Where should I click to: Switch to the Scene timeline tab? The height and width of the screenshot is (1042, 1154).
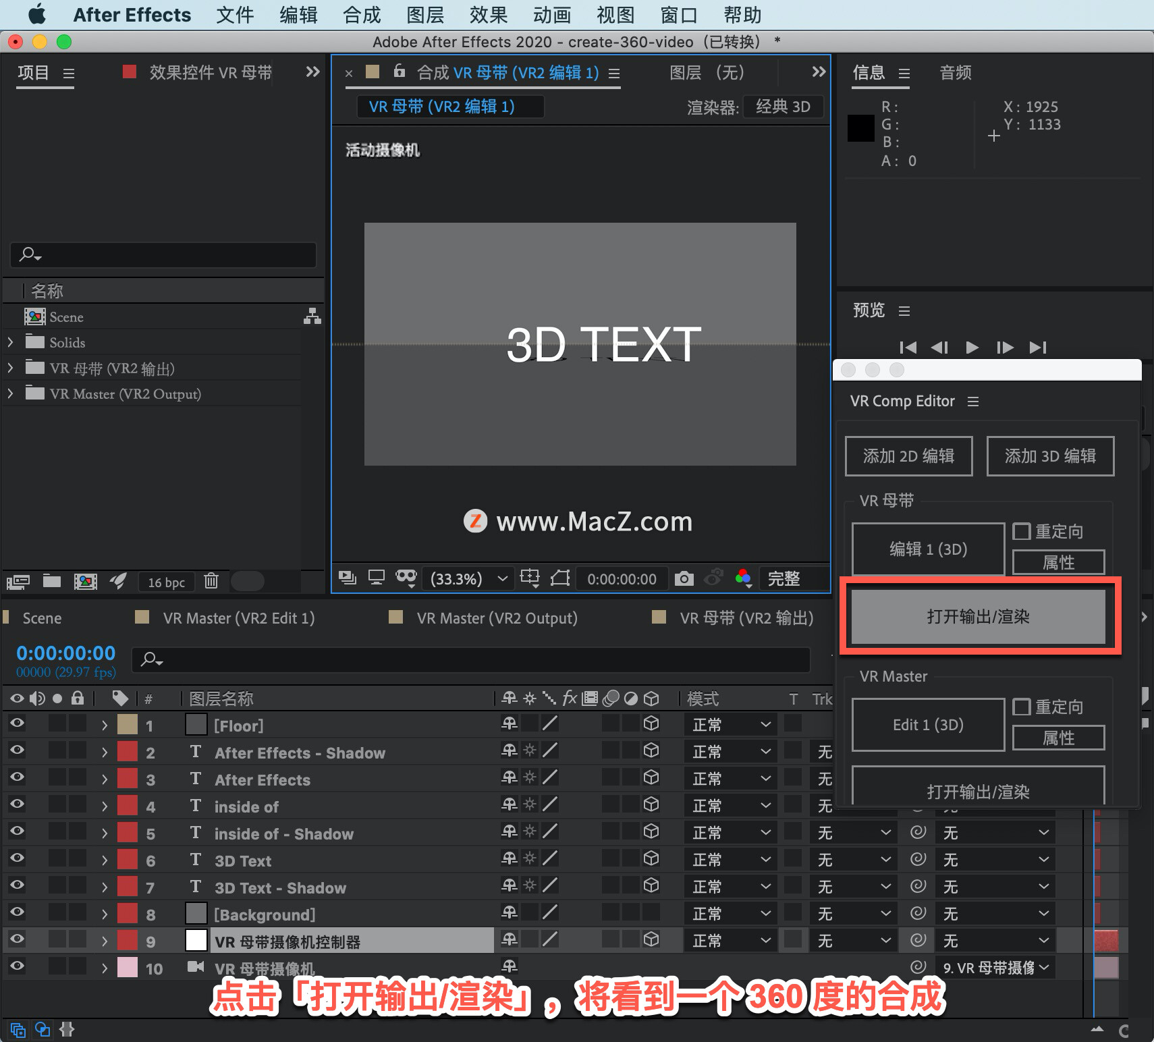point(42,618)
